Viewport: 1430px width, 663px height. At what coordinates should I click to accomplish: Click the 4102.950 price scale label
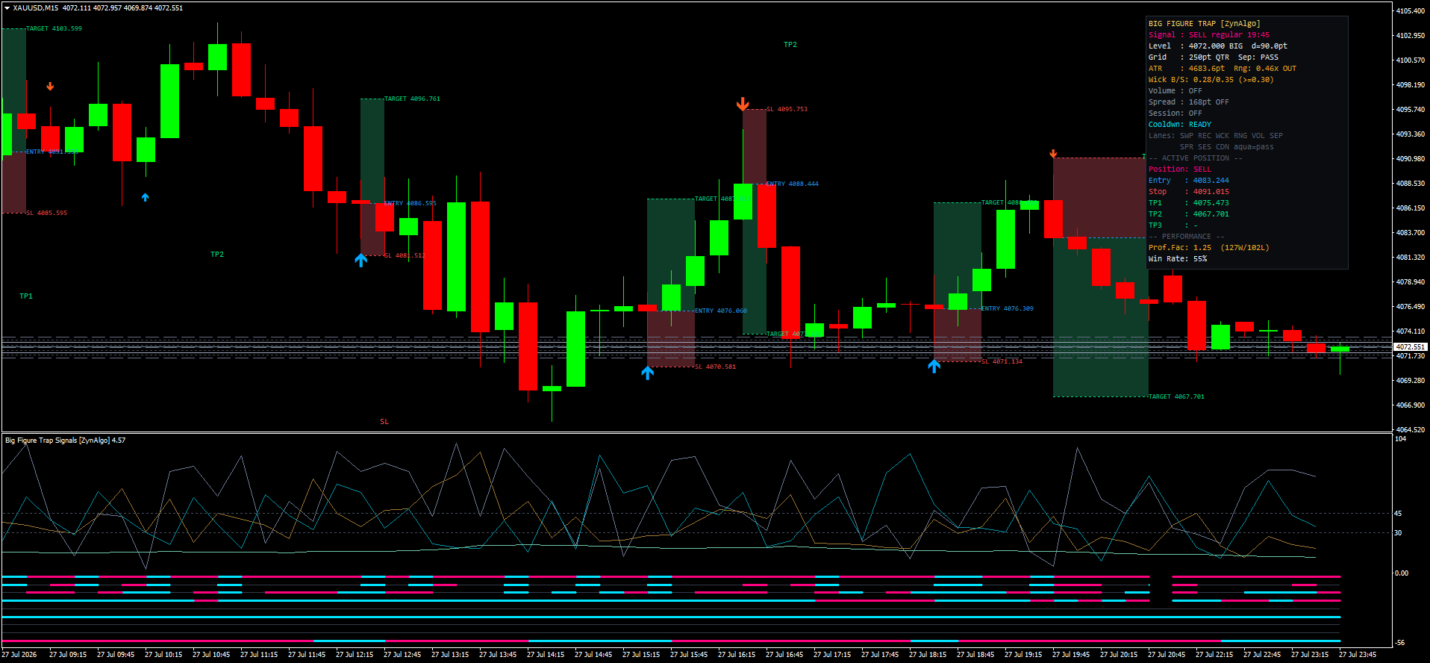[1411, 36]
